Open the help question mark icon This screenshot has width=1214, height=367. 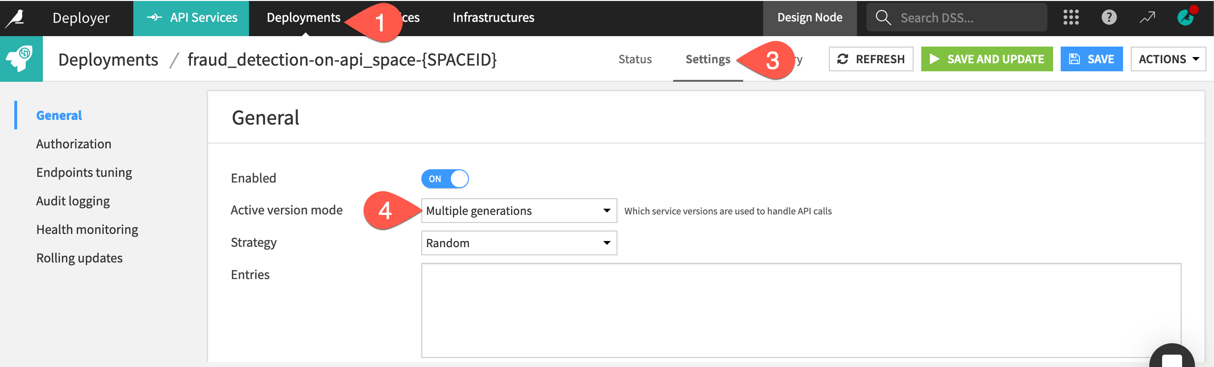(x=1109, y=18)
